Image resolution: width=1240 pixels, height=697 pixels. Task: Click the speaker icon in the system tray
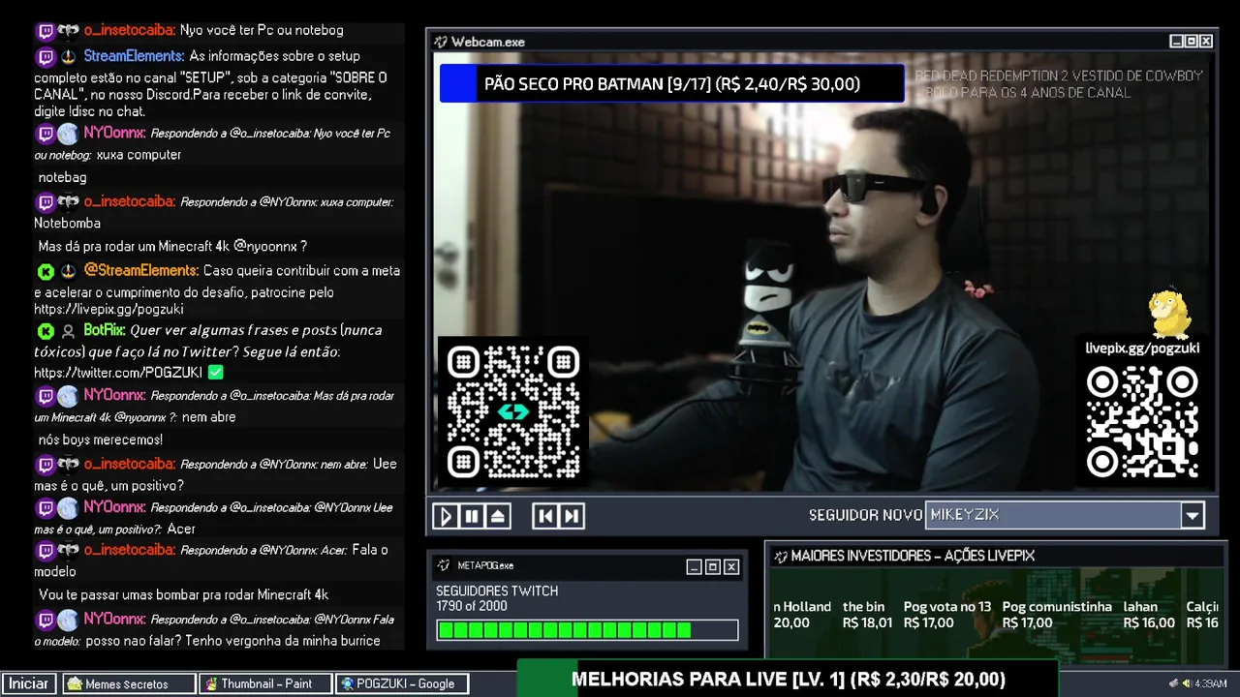click(x=1187, y=683)
